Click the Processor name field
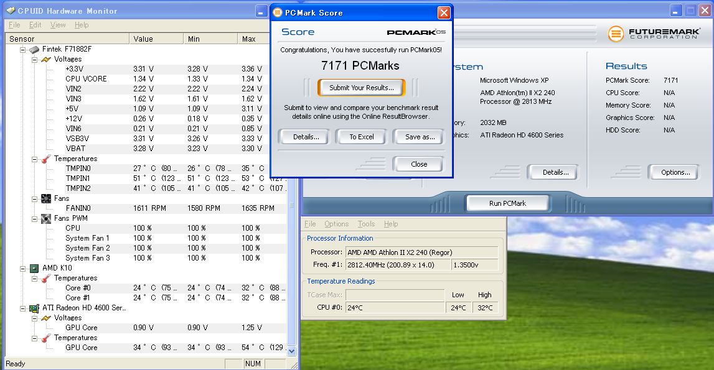This screenshot has height=370, width=714. (421, 252)
